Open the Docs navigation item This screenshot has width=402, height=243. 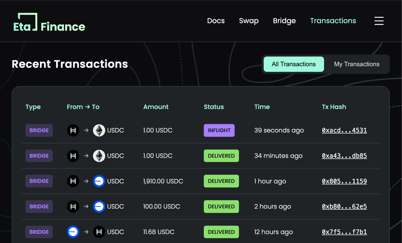216,21
